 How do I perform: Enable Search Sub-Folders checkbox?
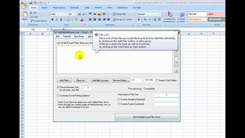(x=157, y=80)
